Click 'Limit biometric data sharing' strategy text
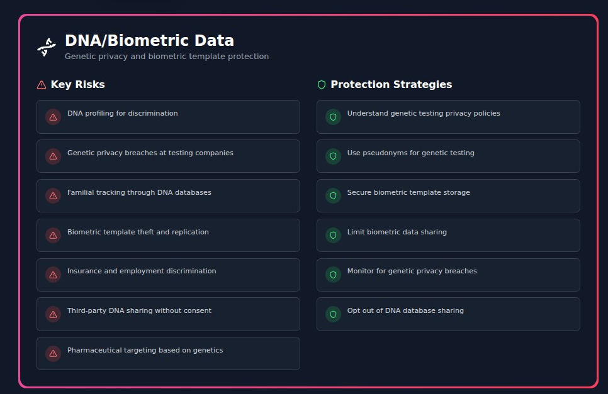The width and height of the screenshot is (608, 394). pos(397,233)
